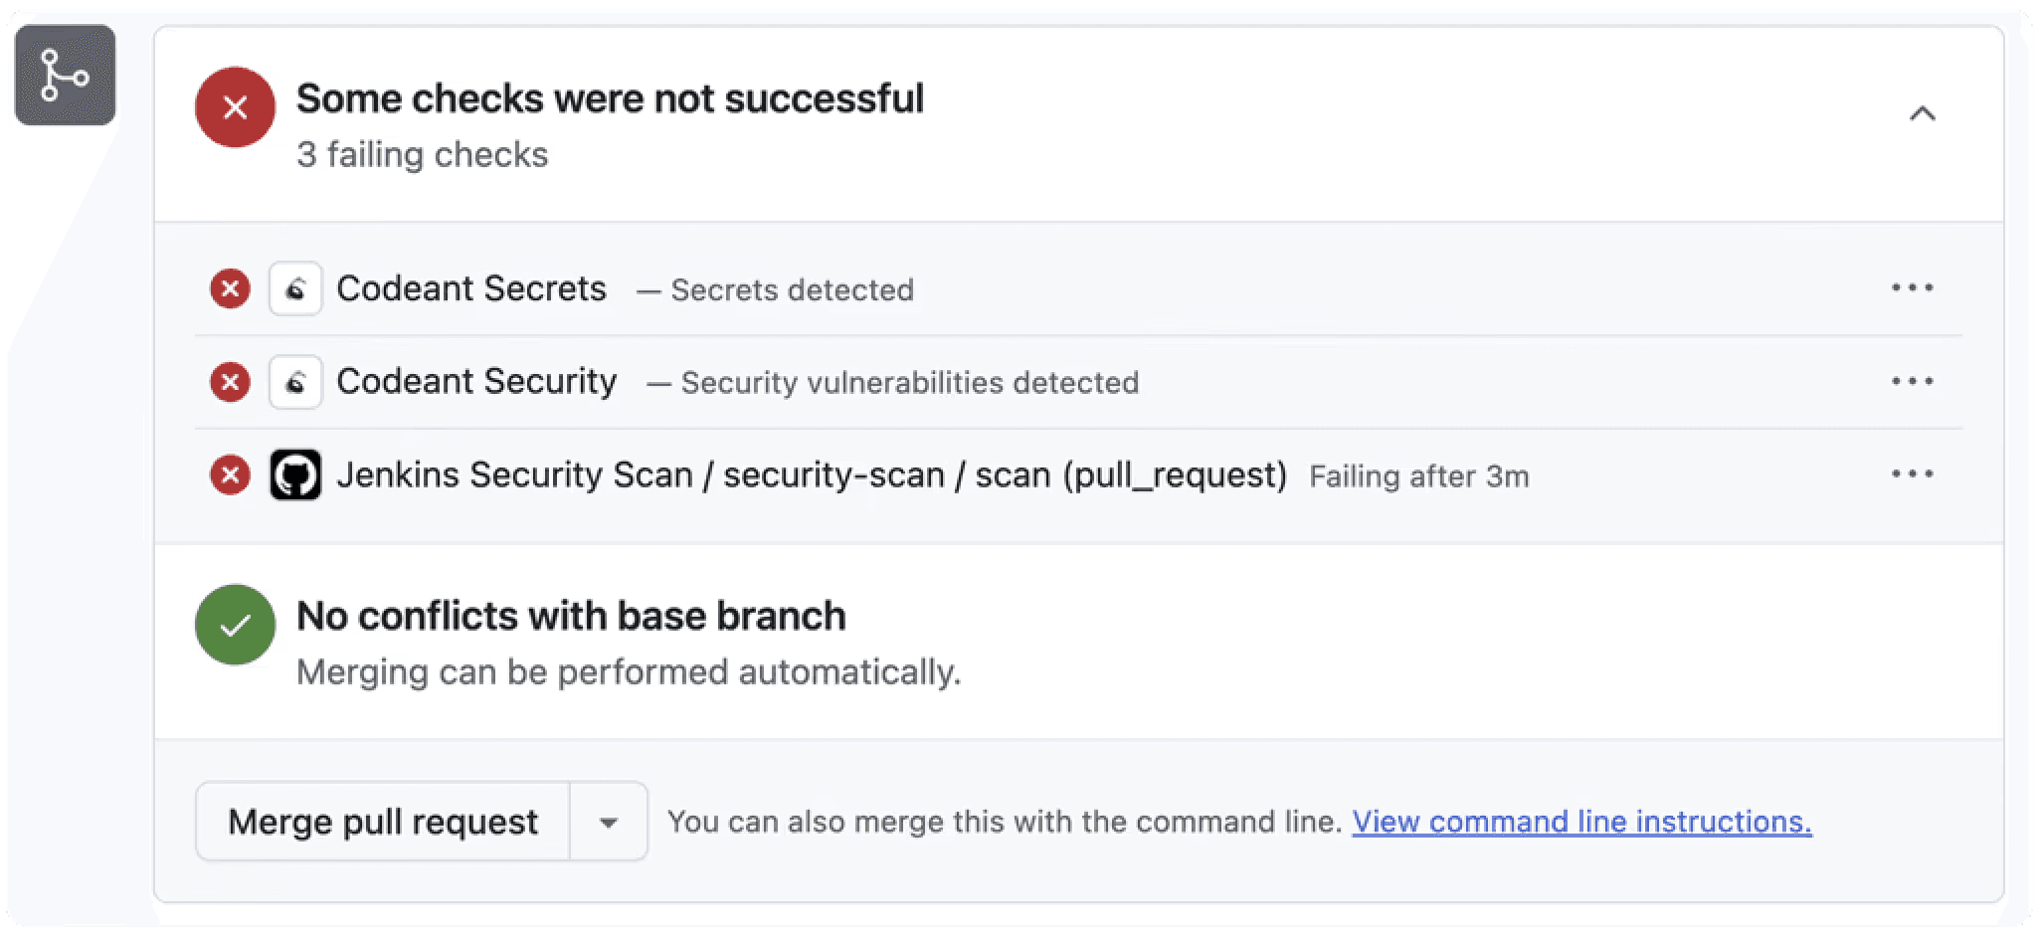Click the red X status circle next to the header
The width and height of the screenshot is (2037, 935).
[x=235, y=106]
